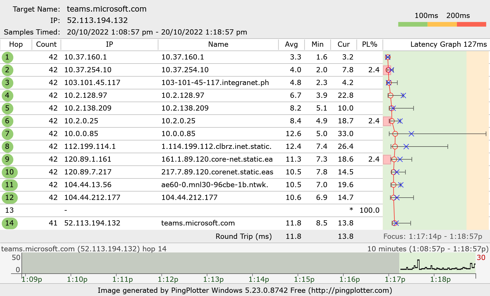Viewport: 490px width, 296px height.
Task: Click the 1:12p mark on timeline
Action: click(x=168, y=279)
